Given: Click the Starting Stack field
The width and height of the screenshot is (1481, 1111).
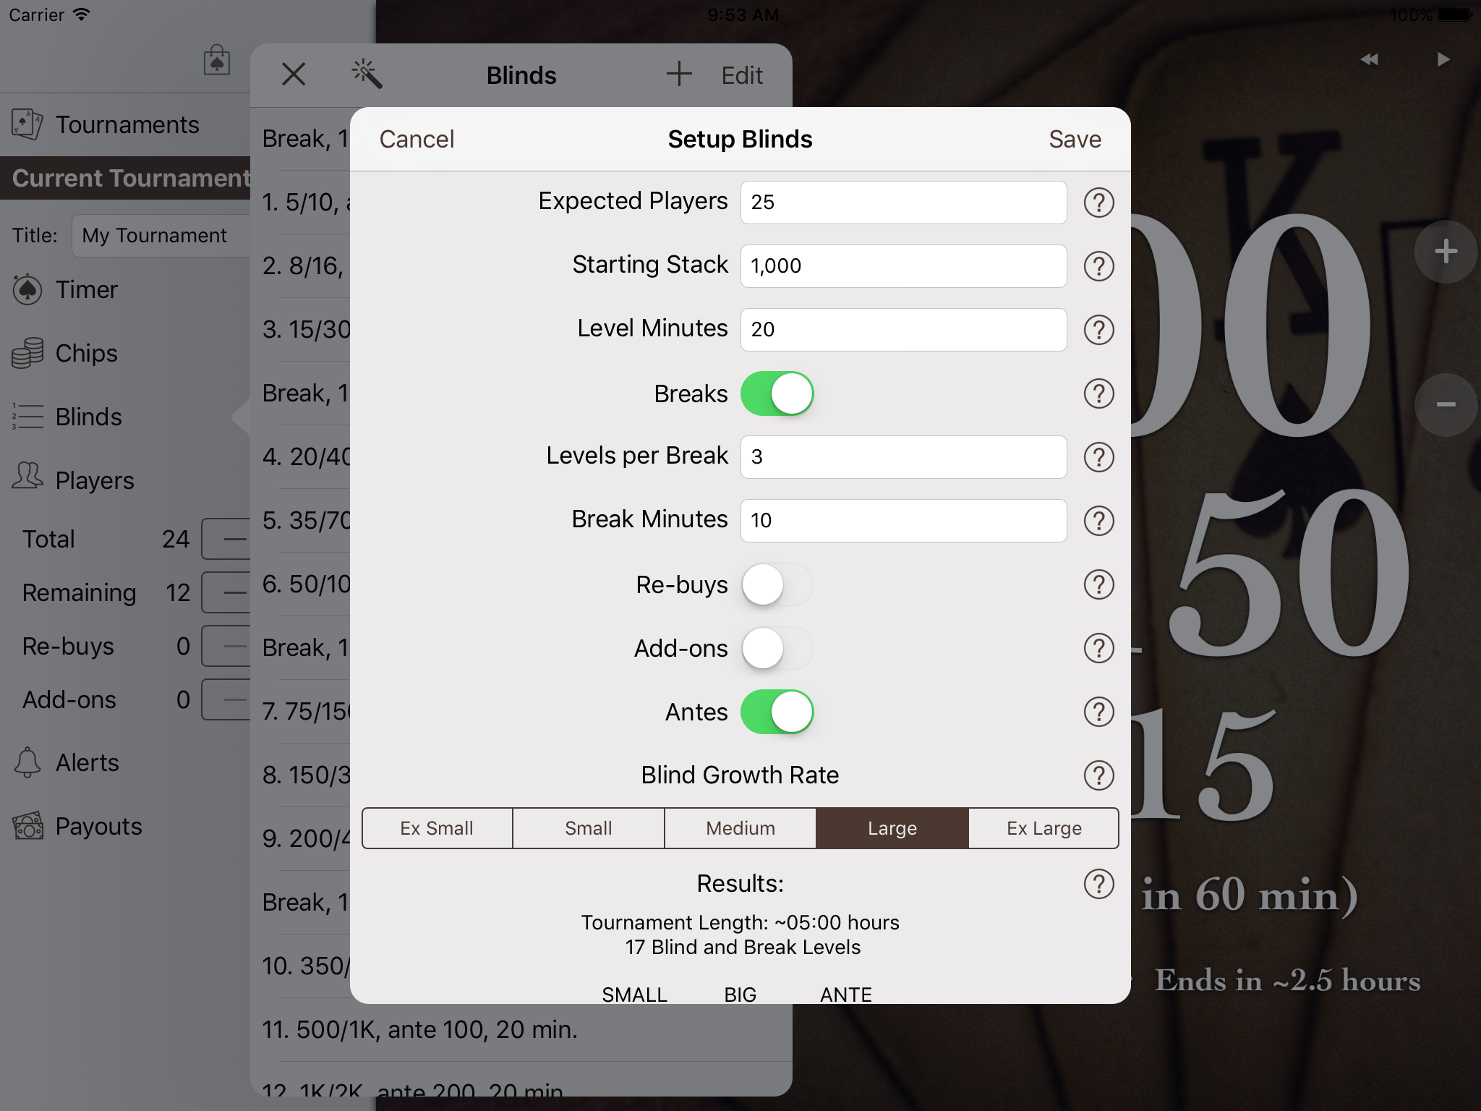Looking at the screenshot, I should tap(903, 266).
